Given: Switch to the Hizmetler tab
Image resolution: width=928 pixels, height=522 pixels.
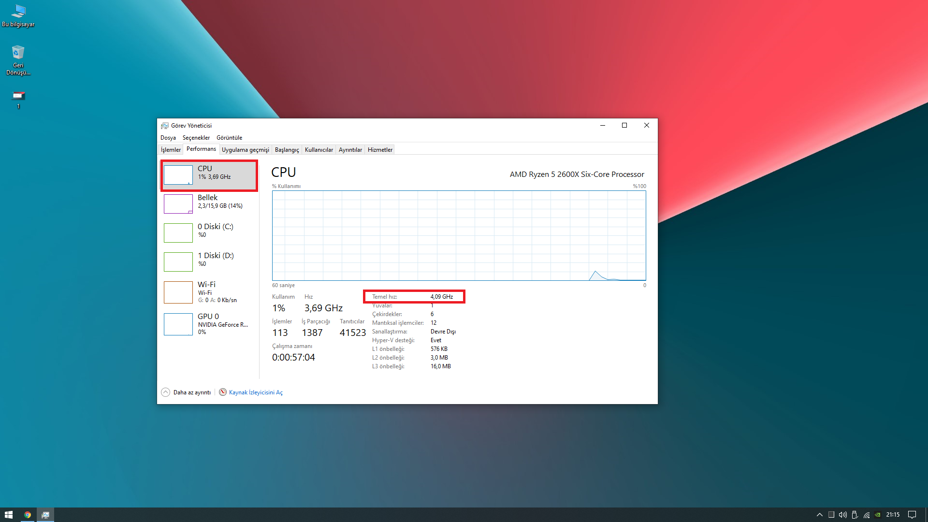Looking at the screenshot, I should coord(380,150).
